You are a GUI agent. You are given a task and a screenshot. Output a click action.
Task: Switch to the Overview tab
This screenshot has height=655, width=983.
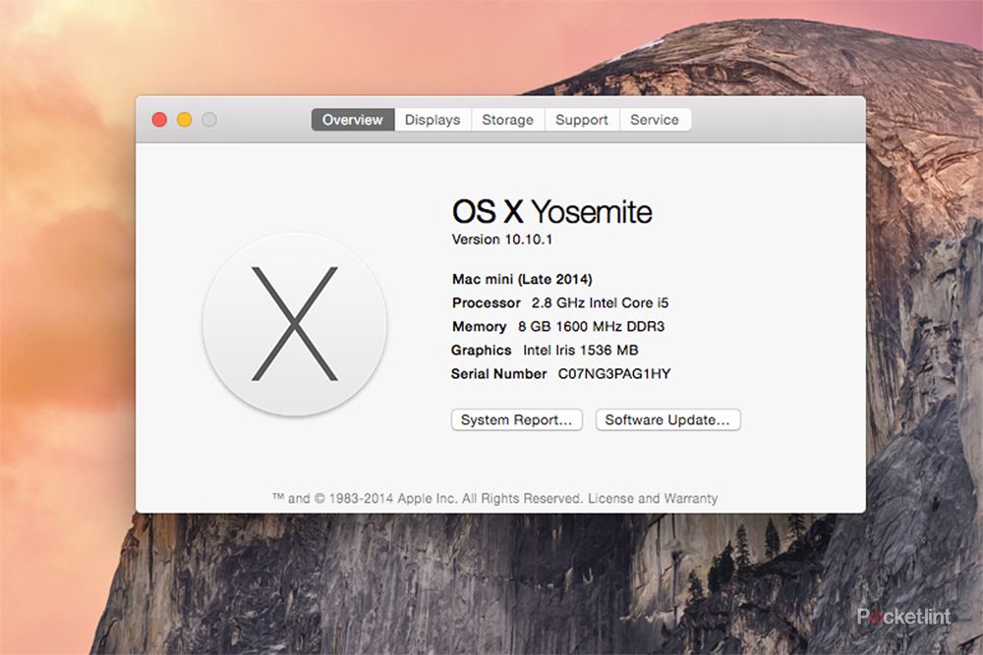pyautogui.click(x=353, y=120)
